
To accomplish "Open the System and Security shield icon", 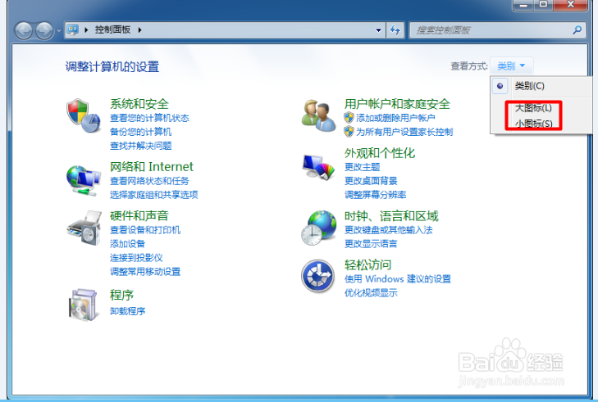I will point(84,115).
